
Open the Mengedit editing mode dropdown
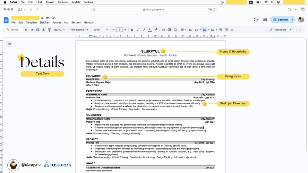coord(280,30)
